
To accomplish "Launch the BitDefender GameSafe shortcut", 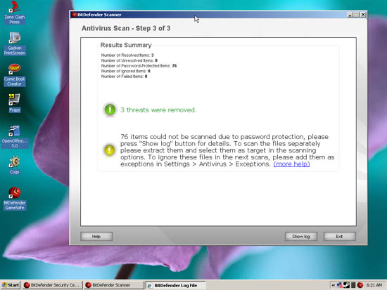I will [14, 199].
